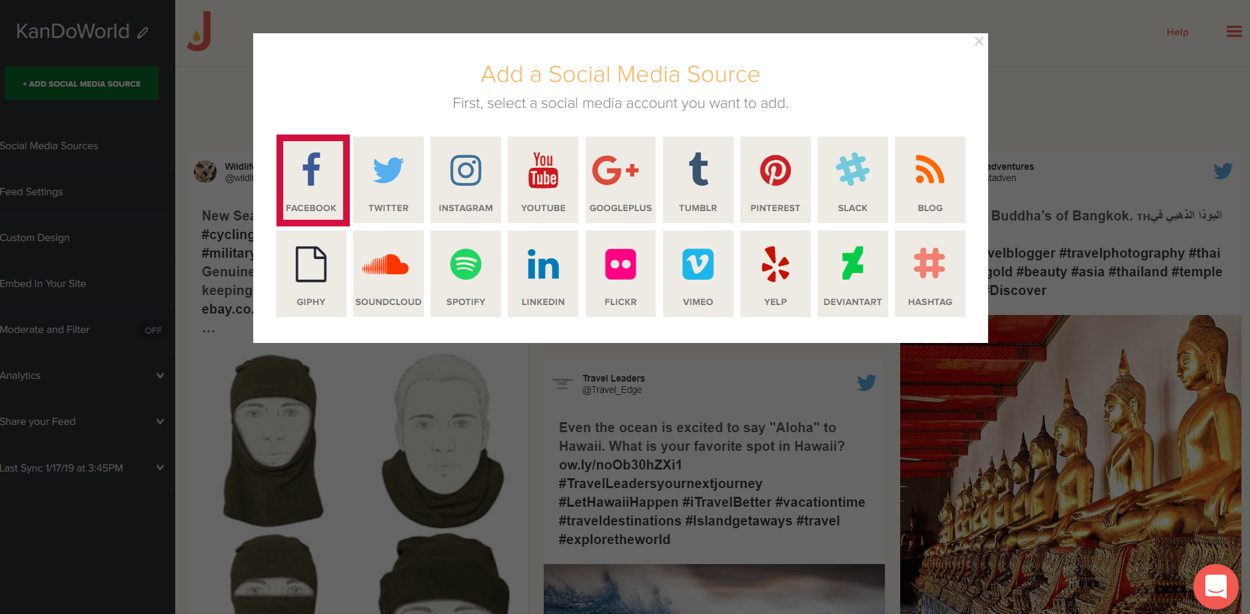Open Moderate and Filter in sidebar
Image resolution: width=1250 pixels, height=614 pixels.
[x=45, y=330]
